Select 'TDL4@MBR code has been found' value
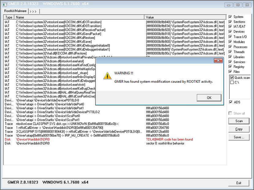The height and width of the screenshot is (190, 254). pyautogui.click(x=169, y=139)
